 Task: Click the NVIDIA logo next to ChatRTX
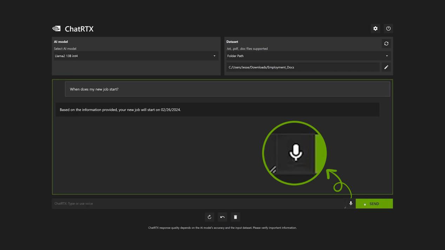[x=57, y=29]
